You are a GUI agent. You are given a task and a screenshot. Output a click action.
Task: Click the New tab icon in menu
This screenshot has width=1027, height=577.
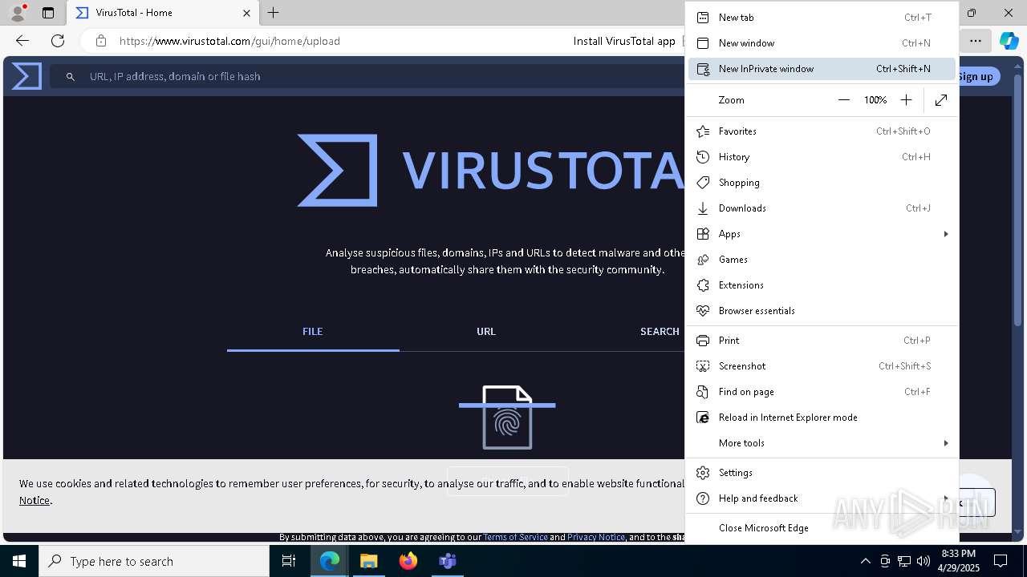(703, 18)
